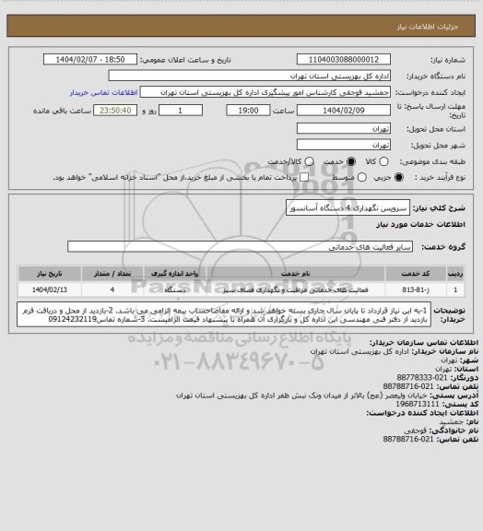Click the family name قوجقی

(x=415, y=431)
